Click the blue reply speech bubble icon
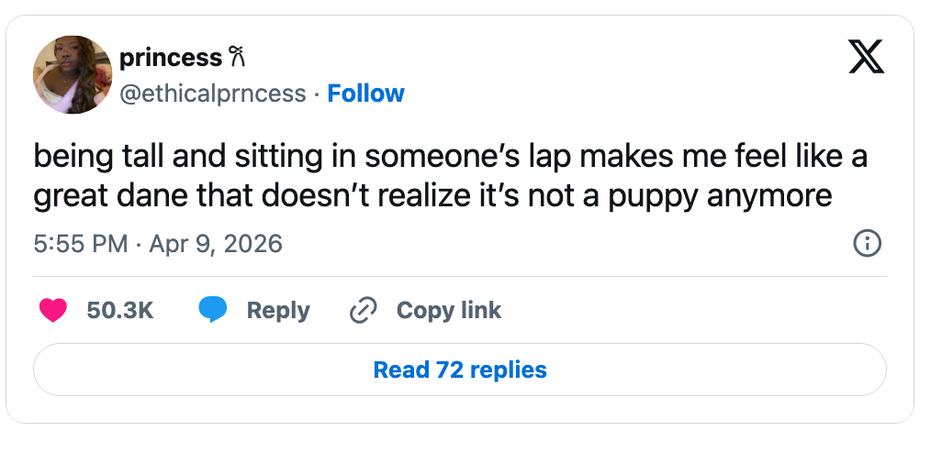931x475 pixels. 213,311
